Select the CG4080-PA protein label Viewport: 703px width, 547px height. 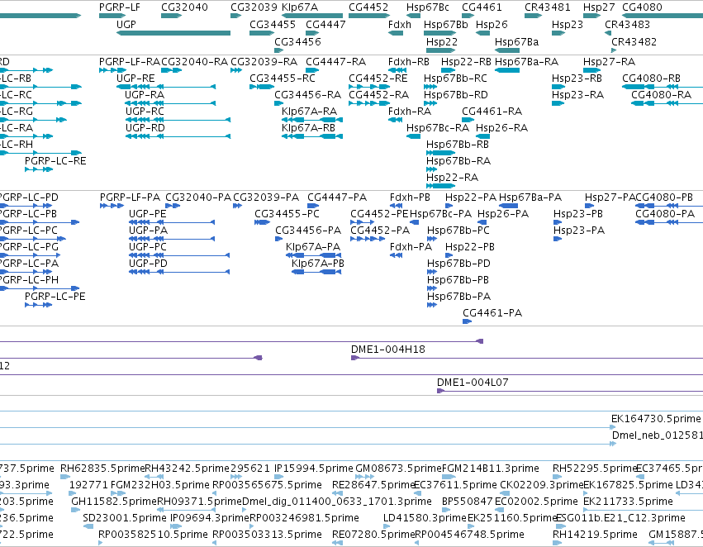(x=665, y=214)
